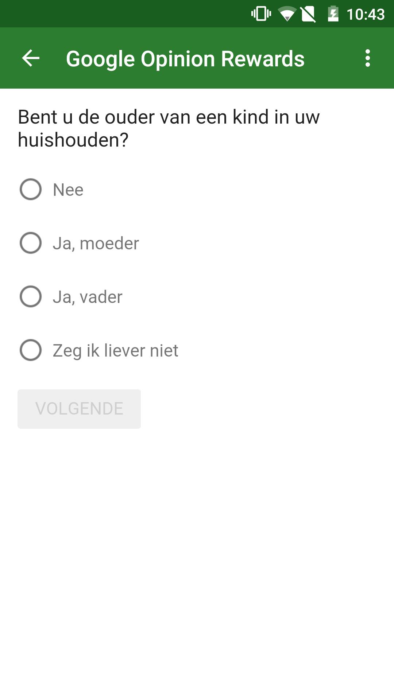394x700 pixels.
Task: Tap the back arrow icon
Action: (x=31, y=58)
